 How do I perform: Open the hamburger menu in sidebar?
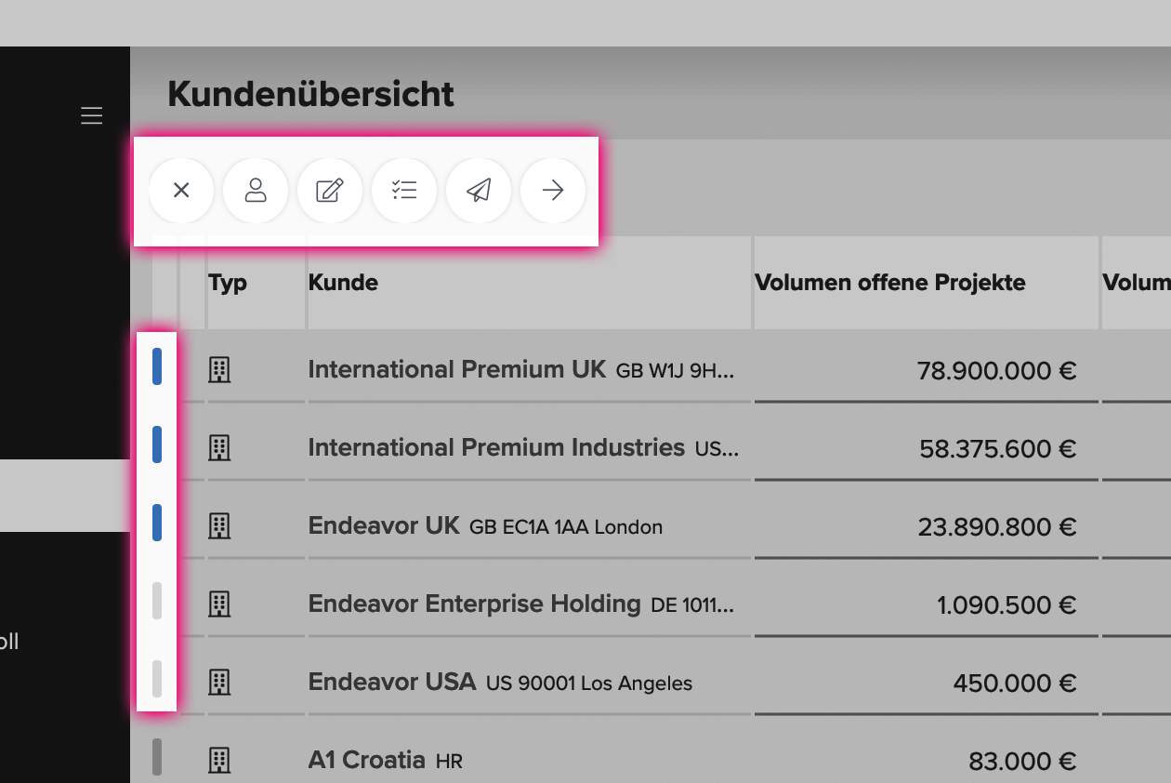tap(91, 115)
